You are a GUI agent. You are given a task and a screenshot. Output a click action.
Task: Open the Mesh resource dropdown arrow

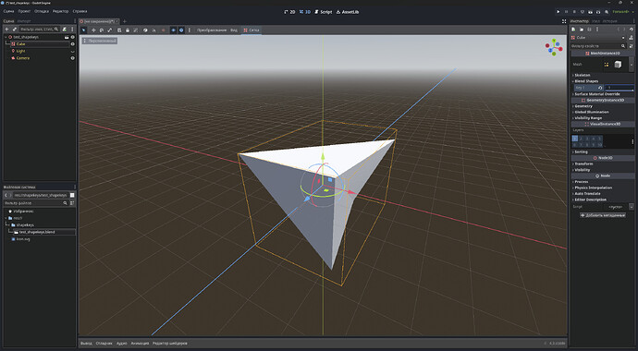(x=632, y=64)
